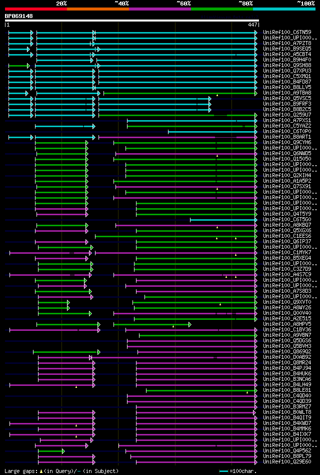This screenshot has width=320, height=475.
Task: Select the UniRef100_B8B2C5 label
Action: point(287,109)
